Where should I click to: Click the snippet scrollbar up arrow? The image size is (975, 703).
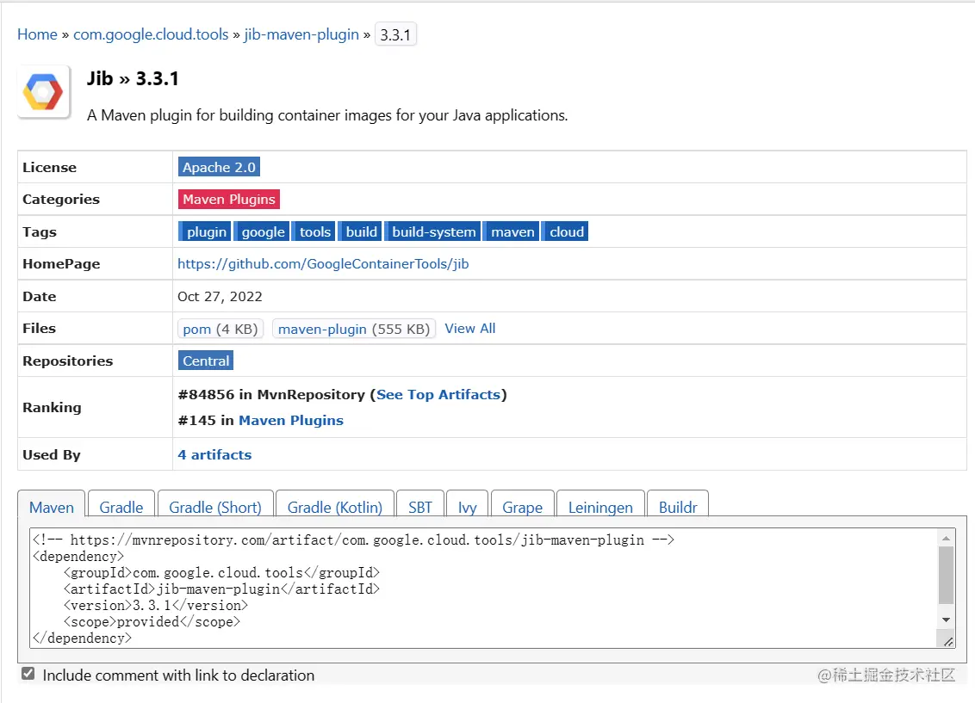point(946,539)
